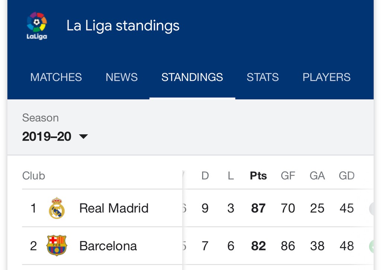Open the Players tab
The image size is (381, 270).
(x=326, y=77)
